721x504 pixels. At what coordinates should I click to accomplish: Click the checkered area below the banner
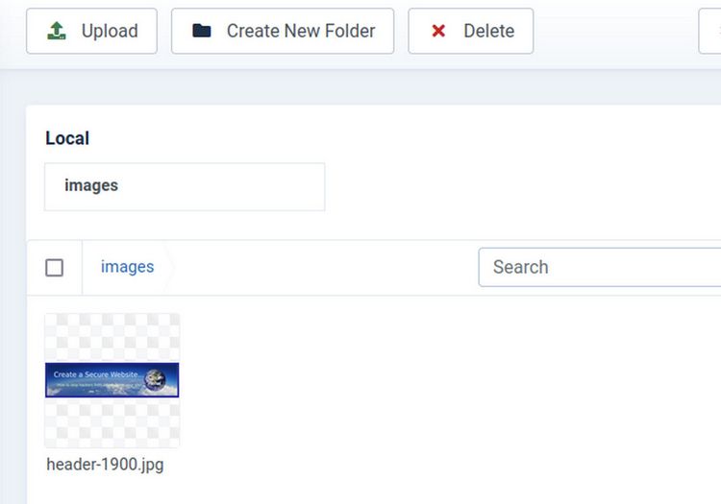point(112,423)
